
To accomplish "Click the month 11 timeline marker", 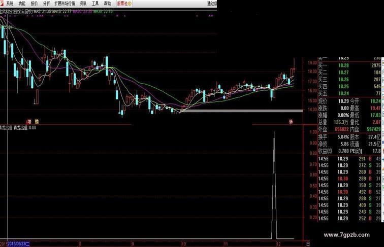I will (226, 244).
